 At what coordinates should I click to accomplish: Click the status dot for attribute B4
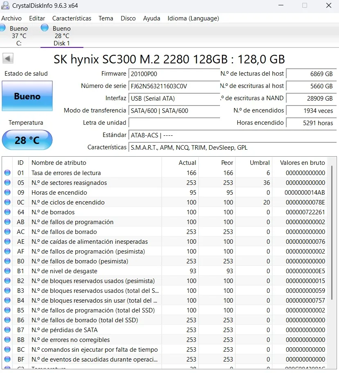click(7, 300)
